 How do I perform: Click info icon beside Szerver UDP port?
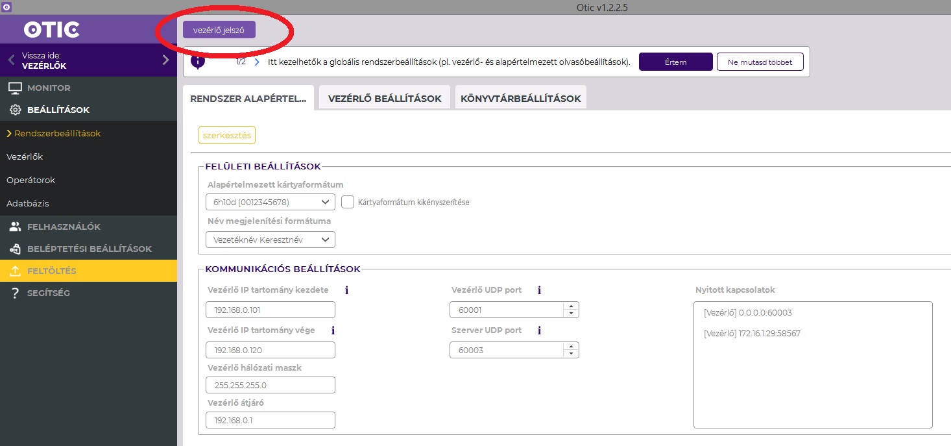tap(539, 330)
